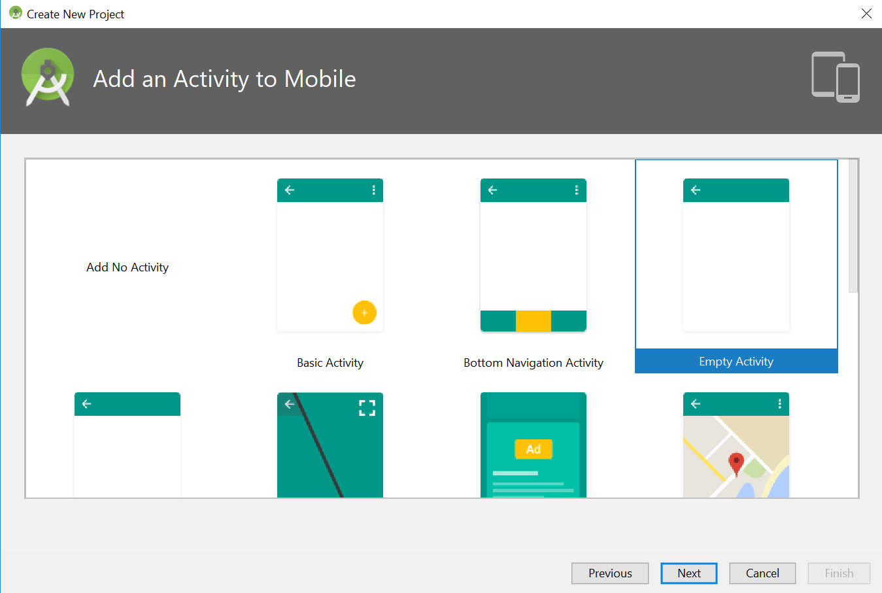Select the Empty Activity template thumbnail

736,255
